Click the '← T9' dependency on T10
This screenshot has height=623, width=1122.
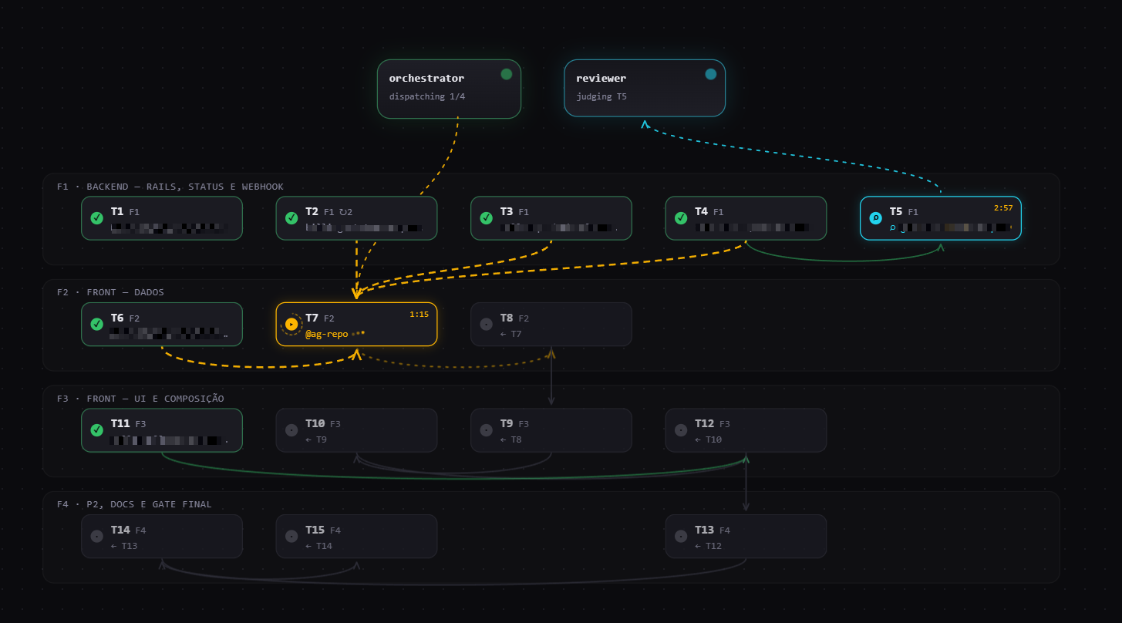(x=316, y=439)
